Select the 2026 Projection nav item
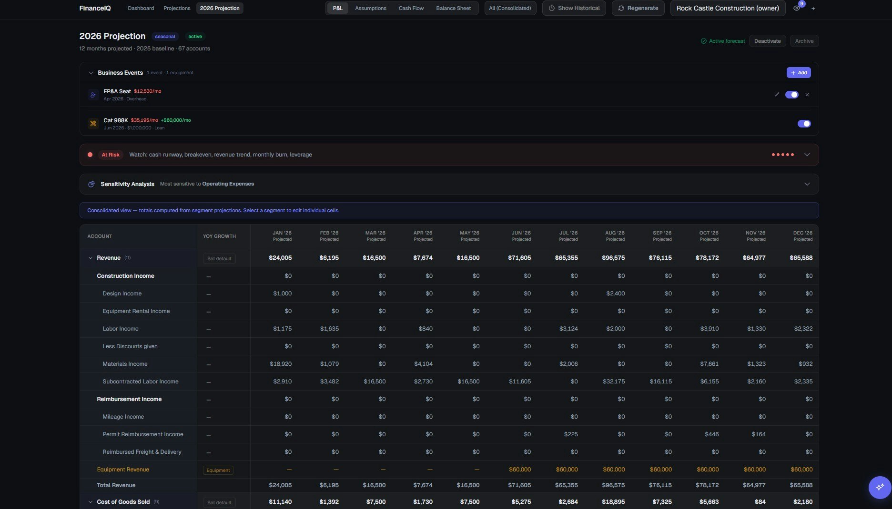Viewport: 892px width, 509px height. coord(220,8)
